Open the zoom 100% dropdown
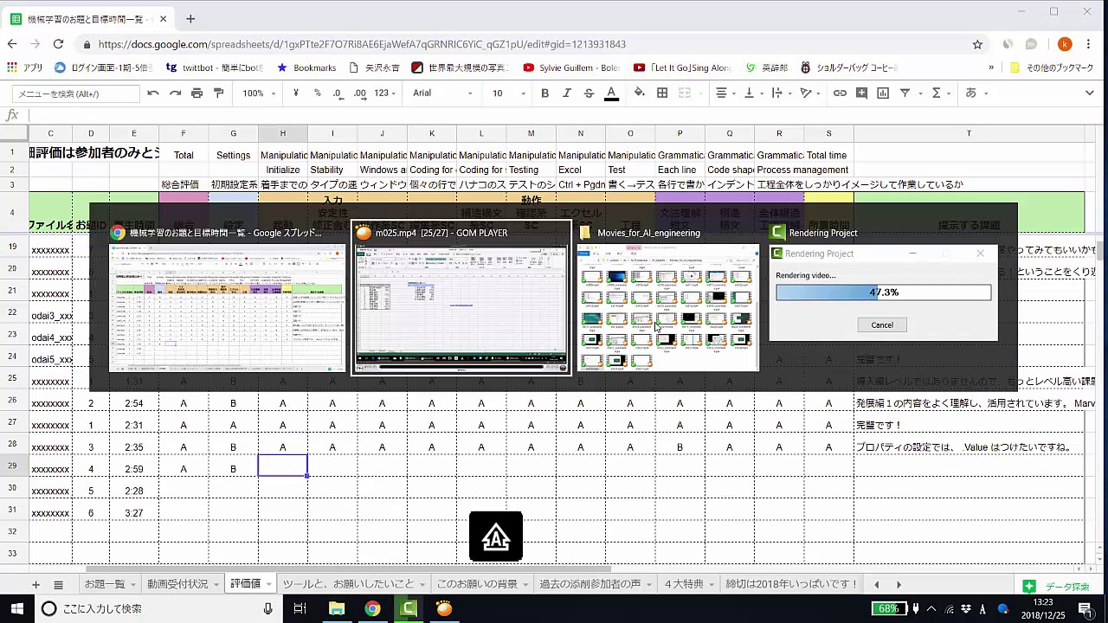The width and height of the screenshot is (1108, 623). coord(258,93)
